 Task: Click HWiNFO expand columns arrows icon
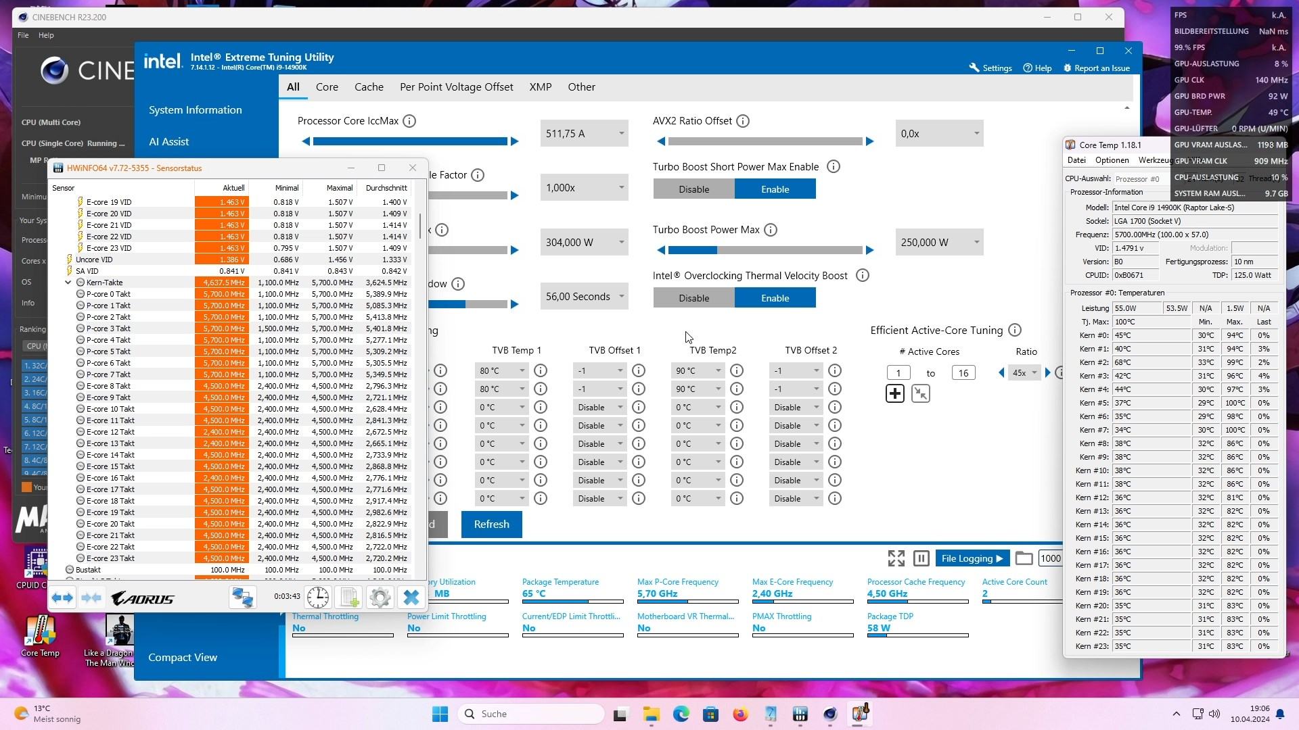tap(62, 598)
